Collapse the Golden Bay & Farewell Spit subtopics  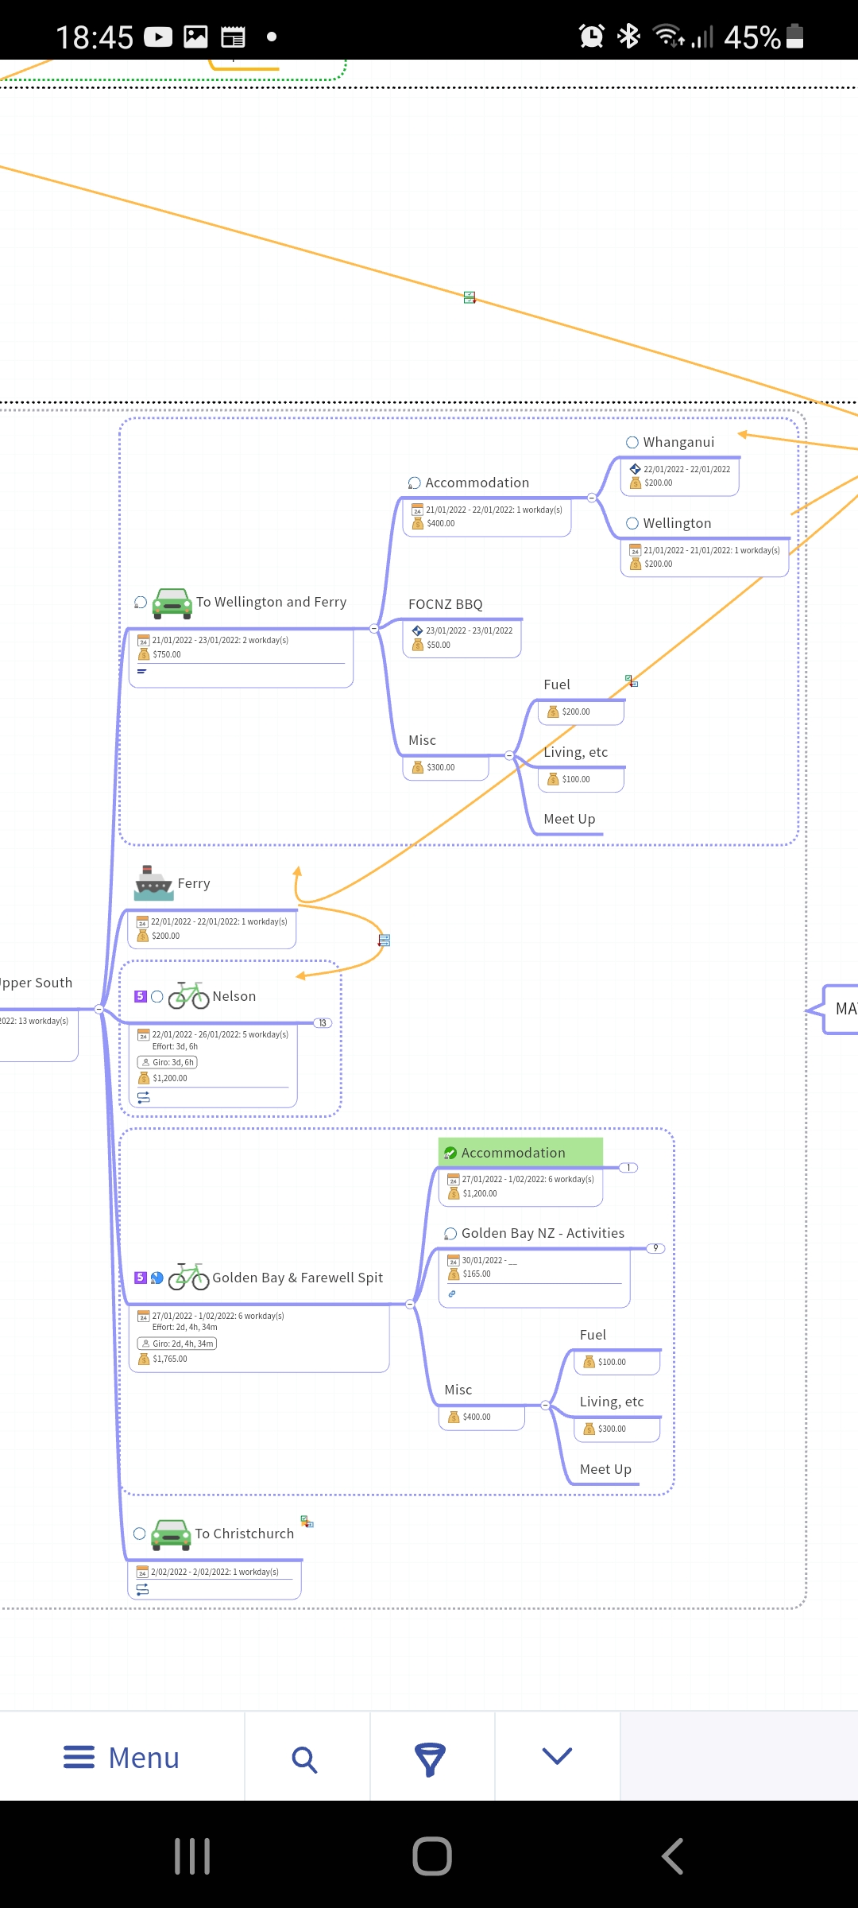tap(410, 1304)
